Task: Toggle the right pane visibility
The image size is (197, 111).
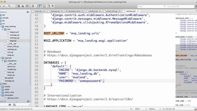Action: [48, 6]
